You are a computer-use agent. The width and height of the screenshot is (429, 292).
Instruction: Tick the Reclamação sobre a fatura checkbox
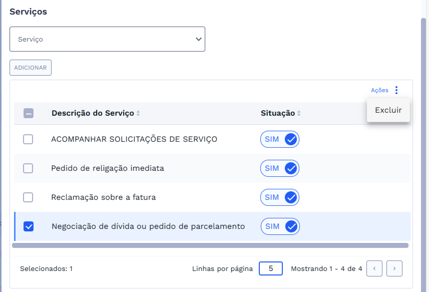pos(28,197)
